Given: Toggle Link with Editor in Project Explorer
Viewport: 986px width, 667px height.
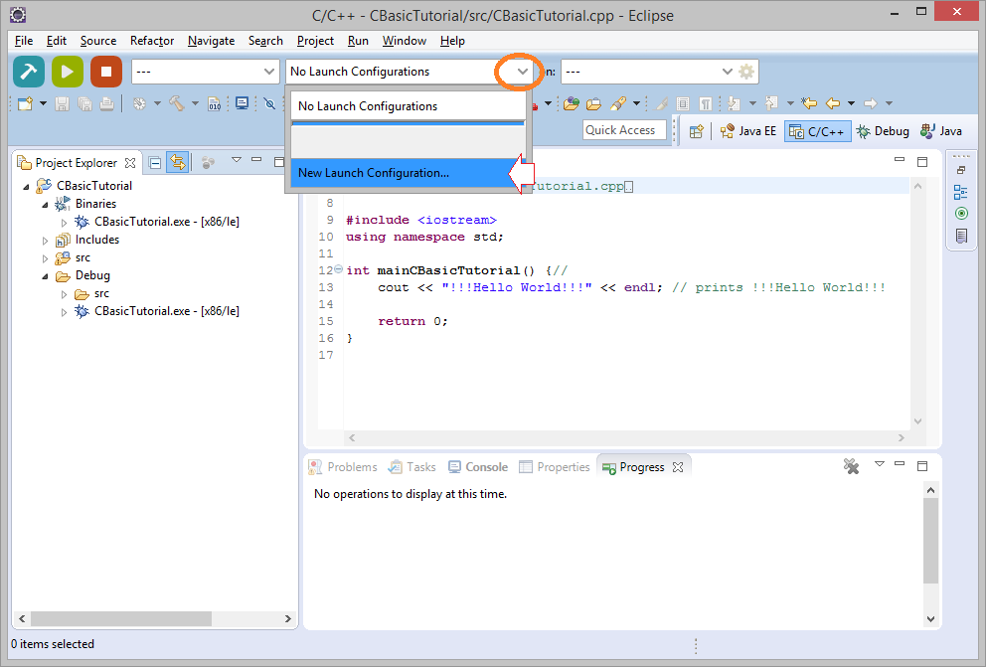Looking at the screenshot, I should click(178, 163).
